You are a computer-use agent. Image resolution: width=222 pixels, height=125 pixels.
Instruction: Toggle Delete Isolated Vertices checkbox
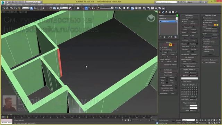(x=182, y=64)
